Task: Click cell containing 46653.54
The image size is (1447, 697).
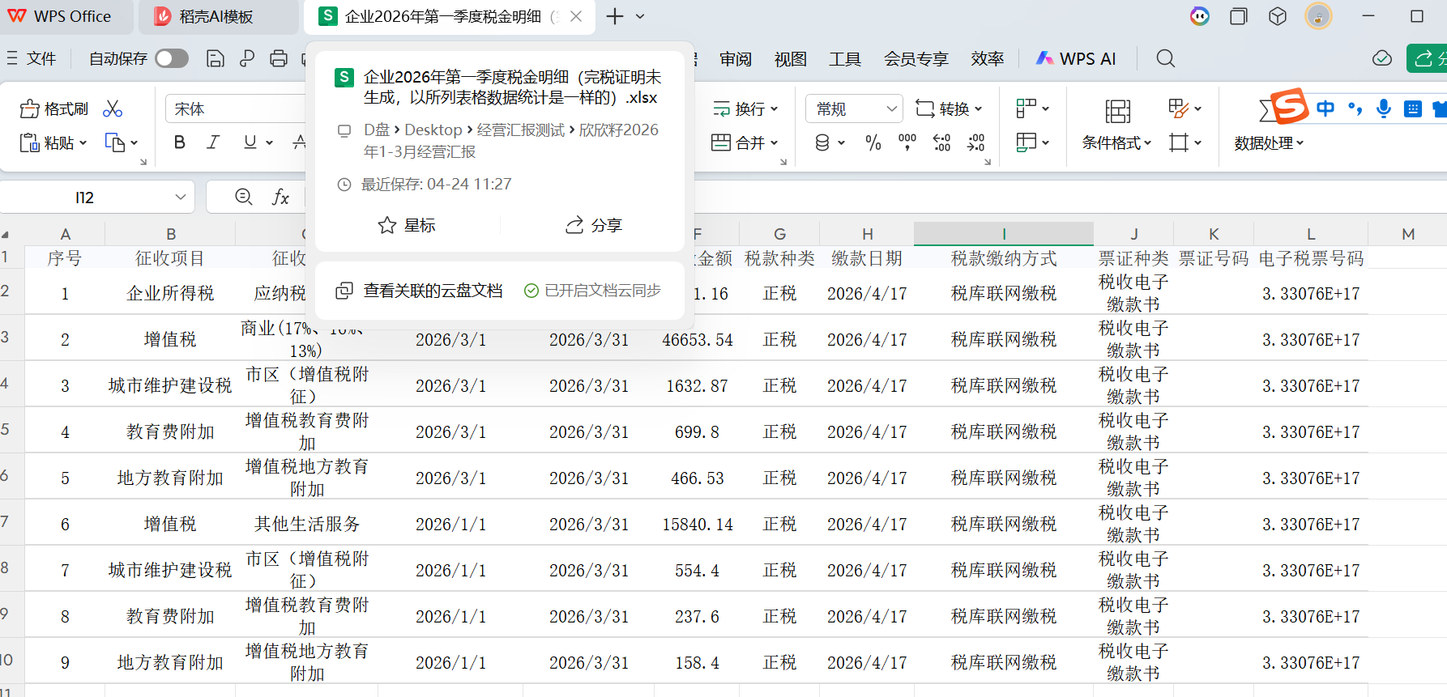Action: pyautogui.click(x=697, y=340)
